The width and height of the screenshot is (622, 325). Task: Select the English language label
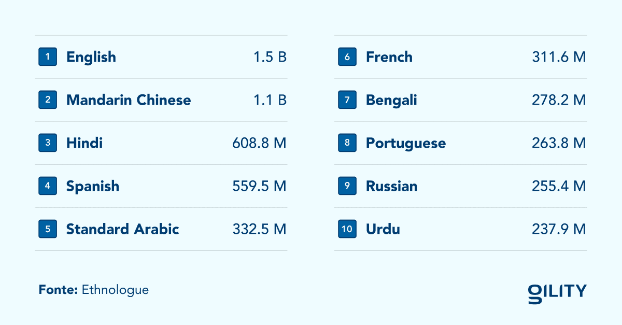(x=91, y=57)
